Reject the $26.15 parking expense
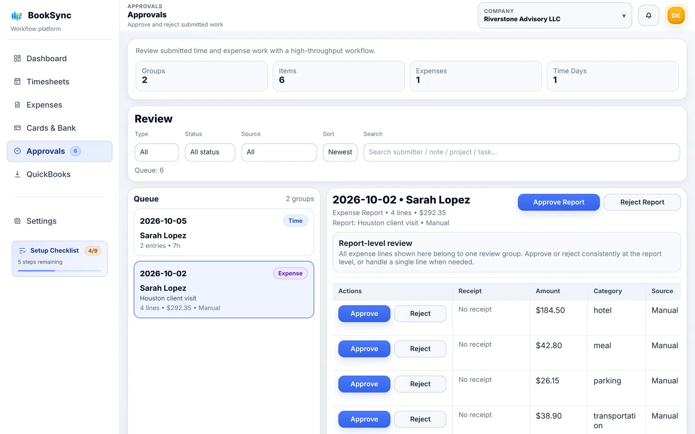Image resolution: width=695 pixels, height=434 pixels. click(x=420, y=384)
